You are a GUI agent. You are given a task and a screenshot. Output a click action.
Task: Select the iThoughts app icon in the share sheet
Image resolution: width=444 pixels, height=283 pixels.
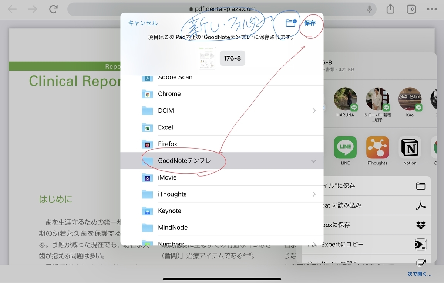[377, 147]
